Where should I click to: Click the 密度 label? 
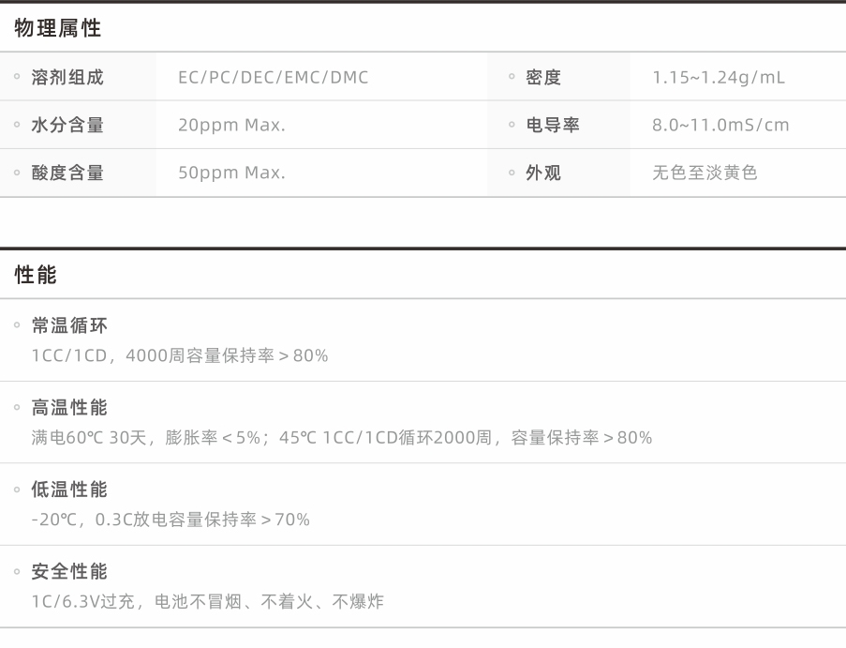point(543,78)
